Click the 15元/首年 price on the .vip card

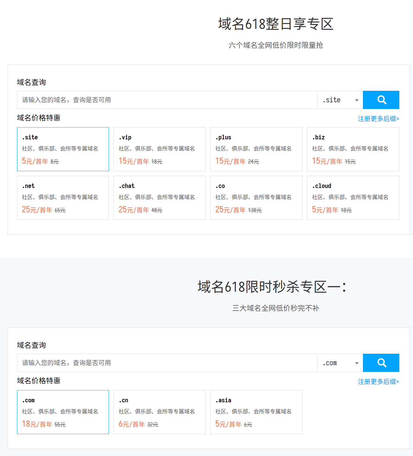tap(134, 161)
